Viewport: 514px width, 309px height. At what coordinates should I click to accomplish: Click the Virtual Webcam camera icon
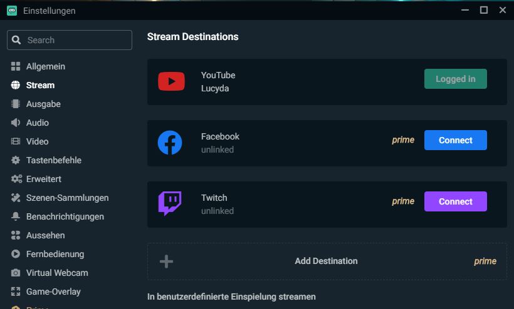(16, 273)
